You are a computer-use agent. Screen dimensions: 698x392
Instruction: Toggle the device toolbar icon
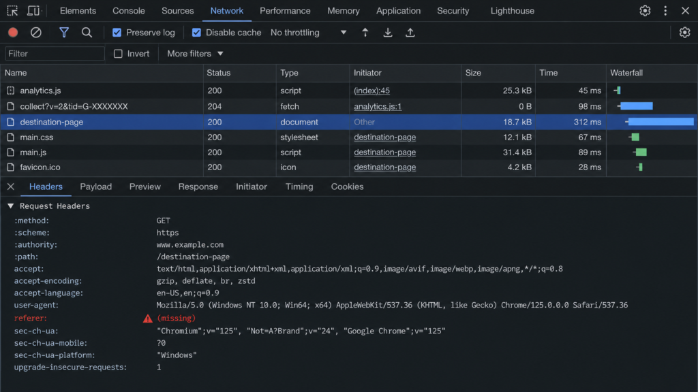pos(33,11)
